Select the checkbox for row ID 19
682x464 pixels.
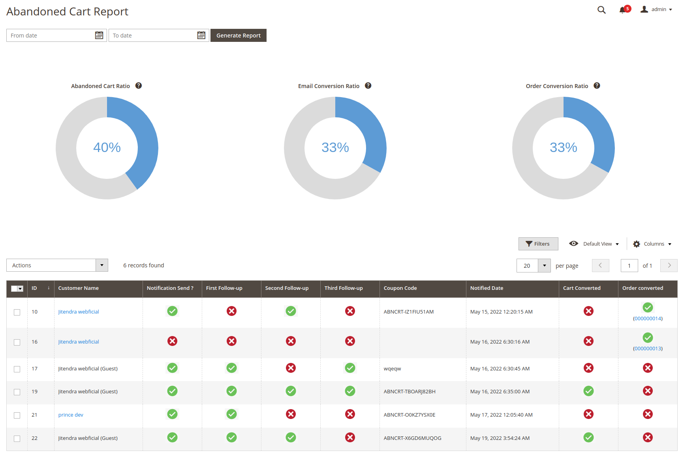pos(17,392)
